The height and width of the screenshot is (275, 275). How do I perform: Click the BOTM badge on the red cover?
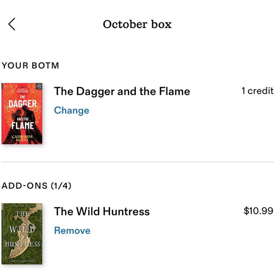[x=39, y=86]
